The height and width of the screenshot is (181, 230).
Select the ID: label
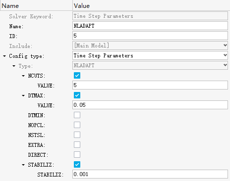pos(13,36)
